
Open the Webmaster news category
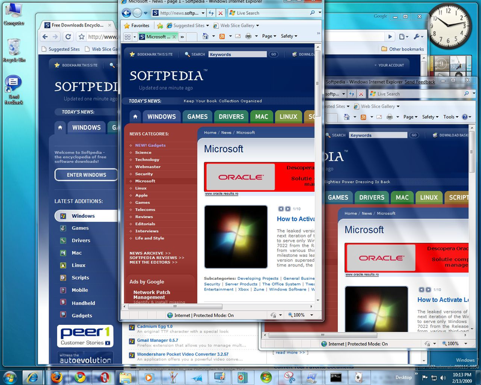[x=148, y=167]
